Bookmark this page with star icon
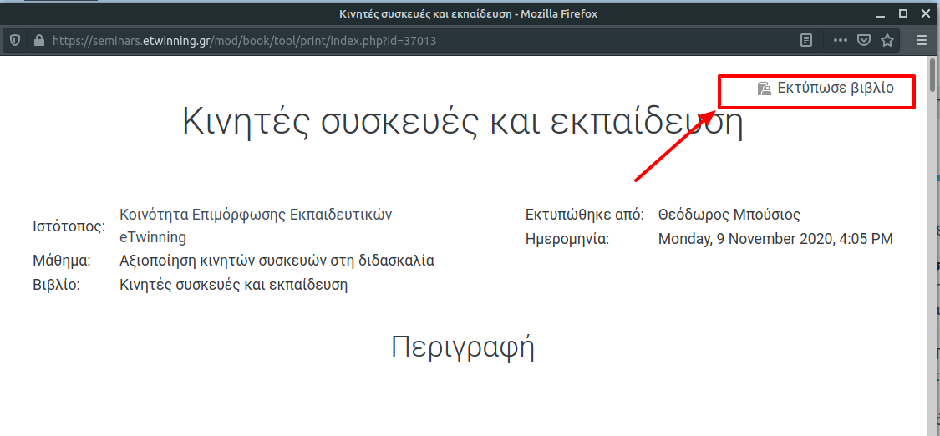Image resolution: width=940 pixels, height=436 pixels. [x=887, y=40]
